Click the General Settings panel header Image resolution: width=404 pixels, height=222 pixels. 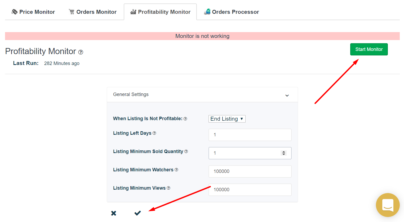[202, 95]
